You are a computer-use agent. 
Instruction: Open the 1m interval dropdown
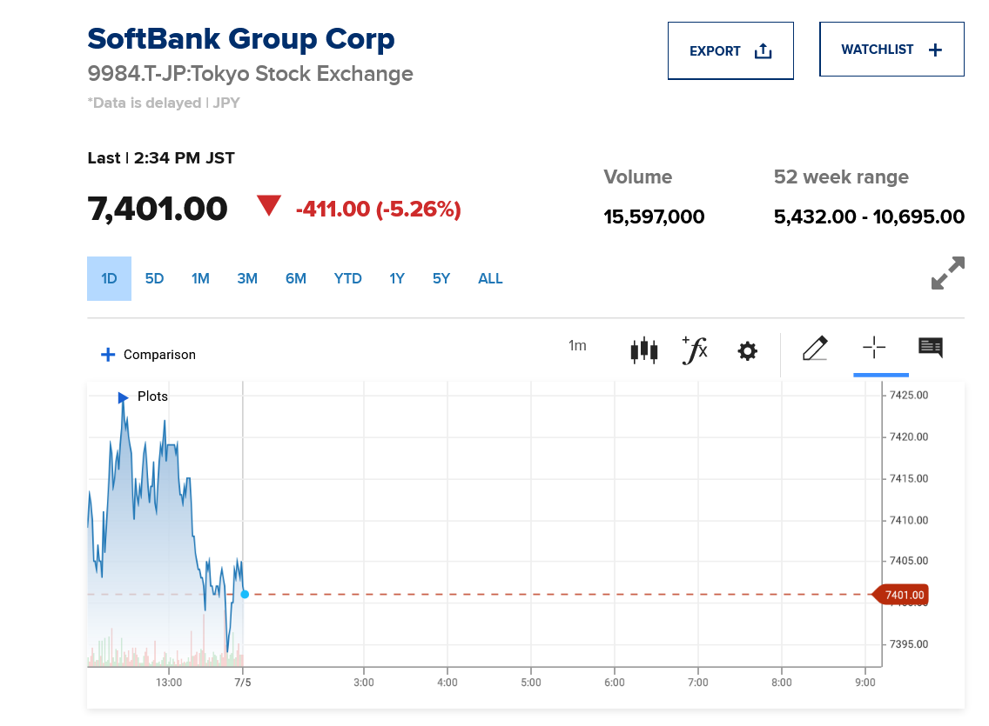(x=577, y=346)
